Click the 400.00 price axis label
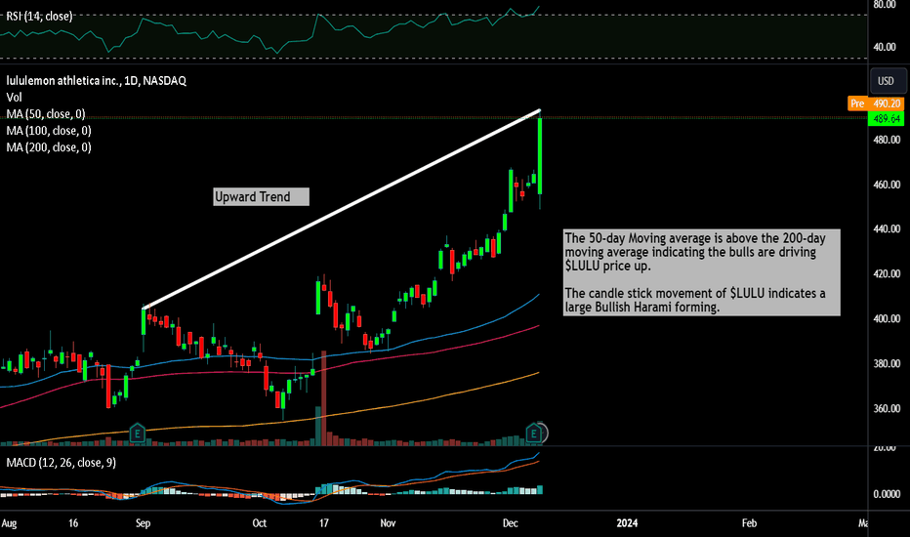This screenshot has width=910, height=537. (x=887, y=318)
